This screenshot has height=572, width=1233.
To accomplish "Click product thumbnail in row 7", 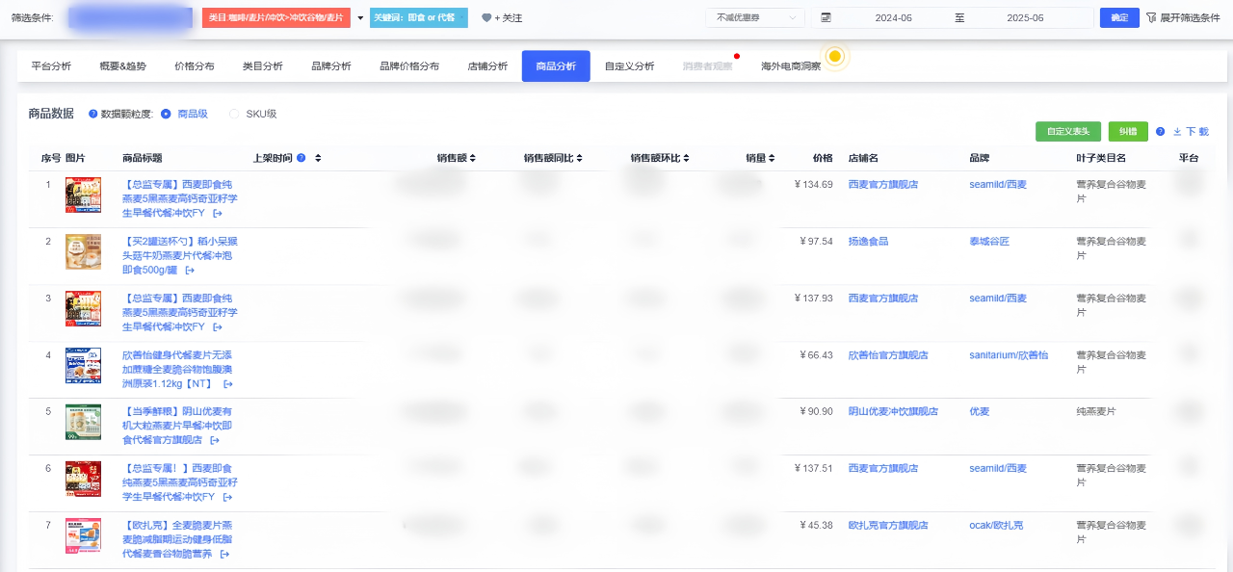I will [x=83, y=536].
